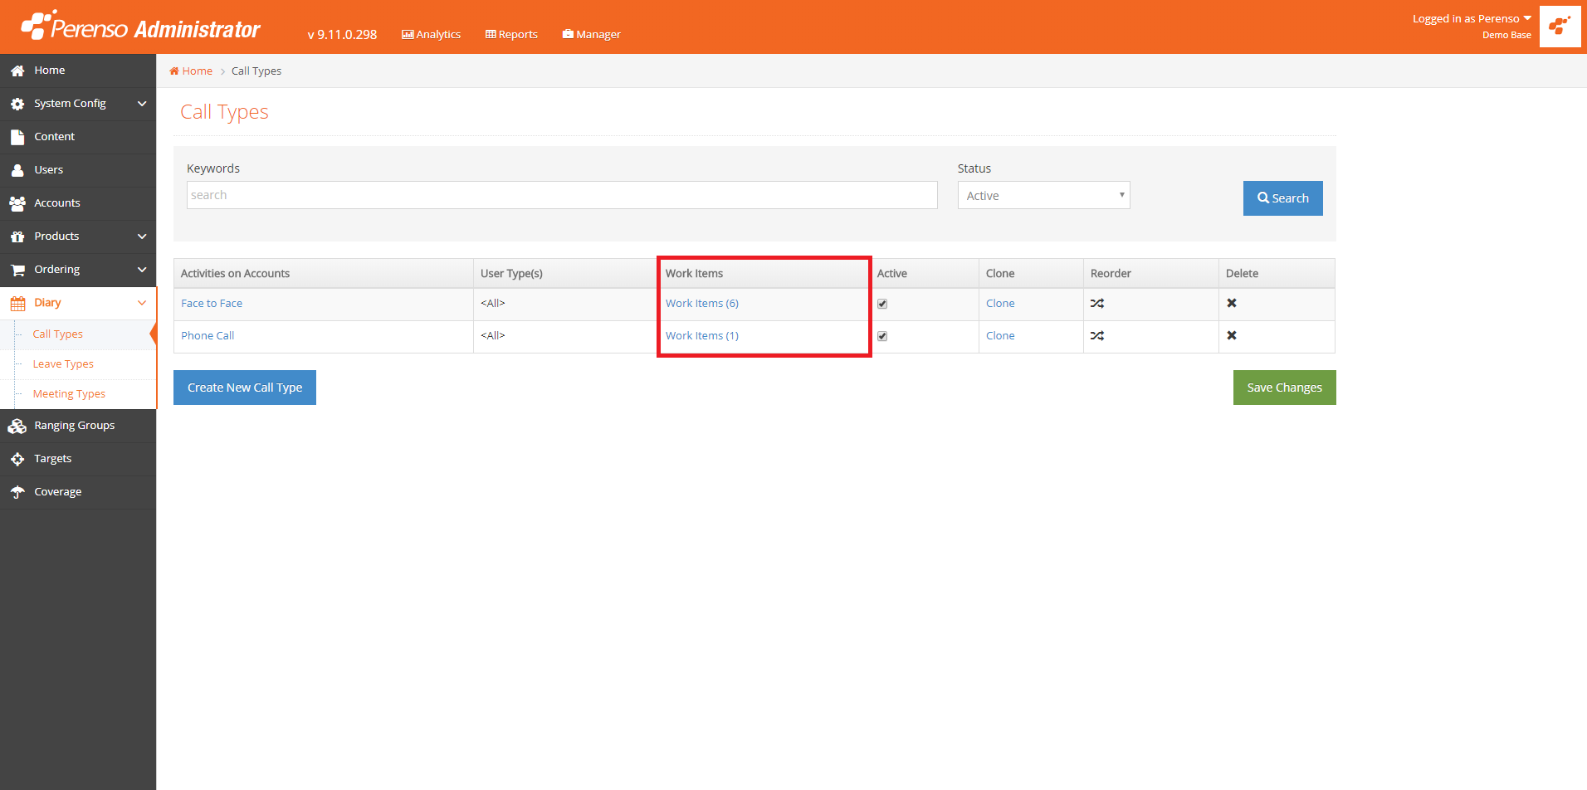Select Call Types in the Diary submenu
This screenshot has width=1587, height=790.
point(58,334)
